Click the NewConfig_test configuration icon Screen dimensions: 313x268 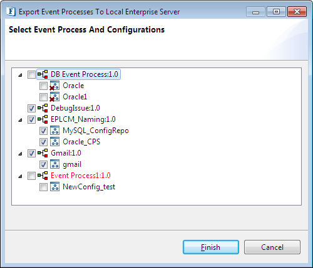click(55, 187)
